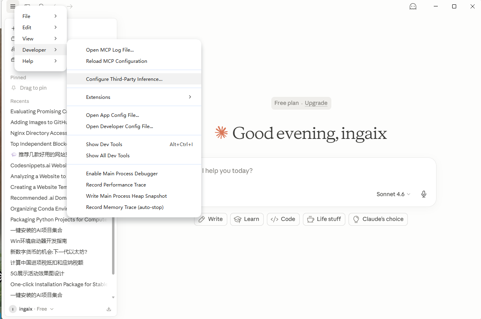Click the sidebar scrollbar down arrow
Image resolution: width=481 pixels, height=319 pixels.
(x=113, y=297)
